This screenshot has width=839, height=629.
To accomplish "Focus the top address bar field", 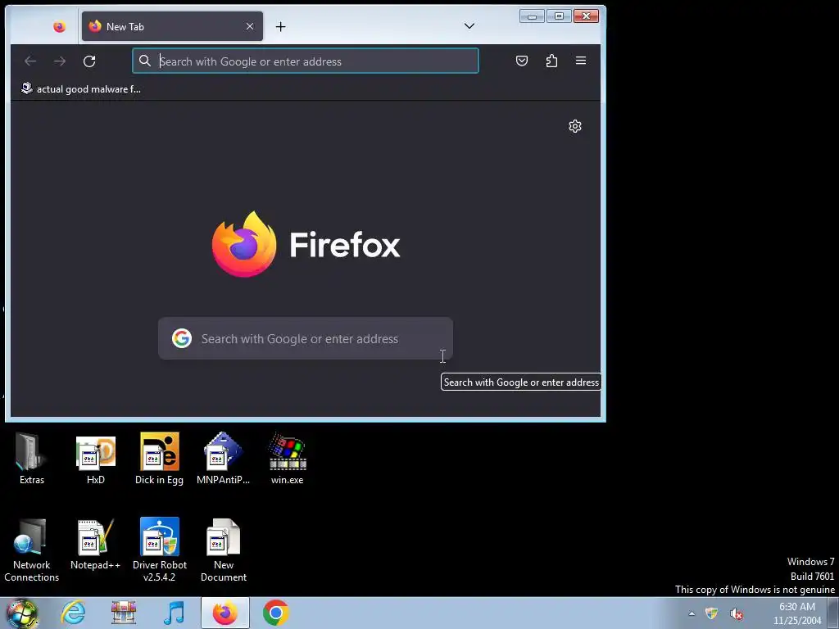I will (306, 61).
